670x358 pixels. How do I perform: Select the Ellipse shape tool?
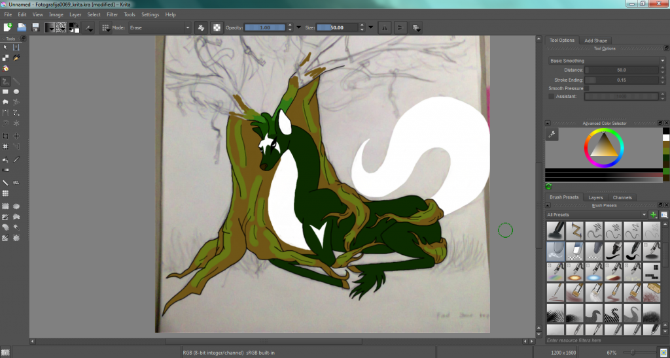(16, 92)
